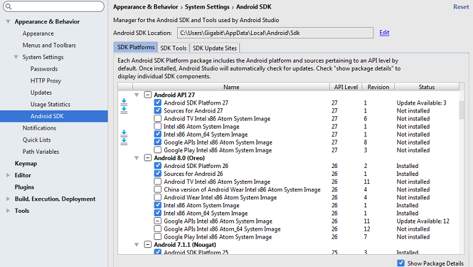Collapse the Android 7.1.1 (Nougat) tree node

[x=137, y=245]
